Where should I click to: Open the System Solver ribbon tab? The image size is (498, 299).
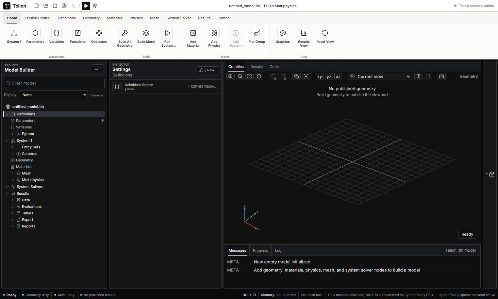[179, 18]
